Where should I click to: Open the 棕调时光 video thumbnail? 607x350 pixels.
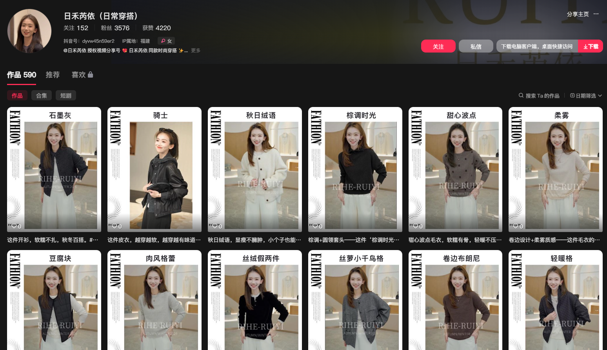tap(355, 169)
